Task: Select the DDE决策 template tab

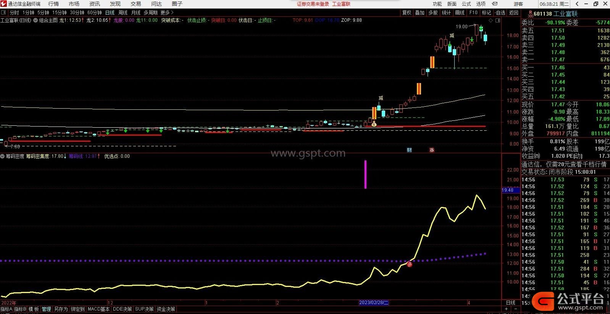Action: coord(123,309)
